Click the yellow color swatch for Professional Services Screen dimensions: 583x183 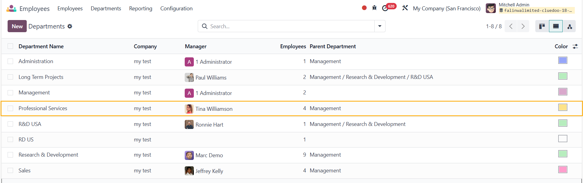562,107
